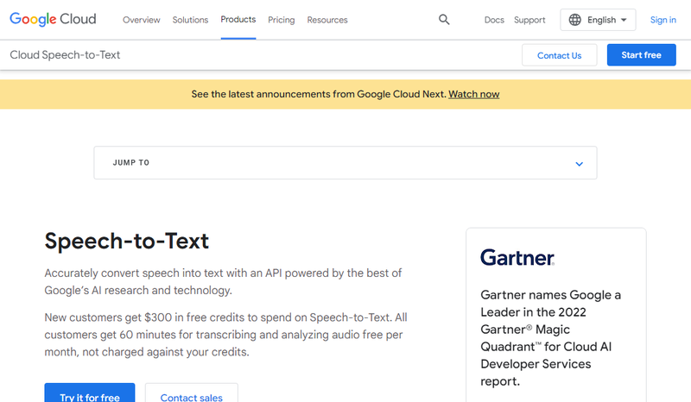Click the Cloud Speech-to-Text product title
This screenshot has width=691, height=402.
[x=65, y=55]
